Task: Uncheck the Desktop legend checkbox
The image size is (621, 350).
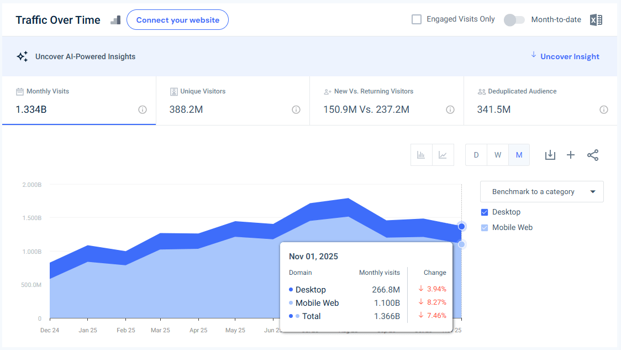Action: pos(485,212)
